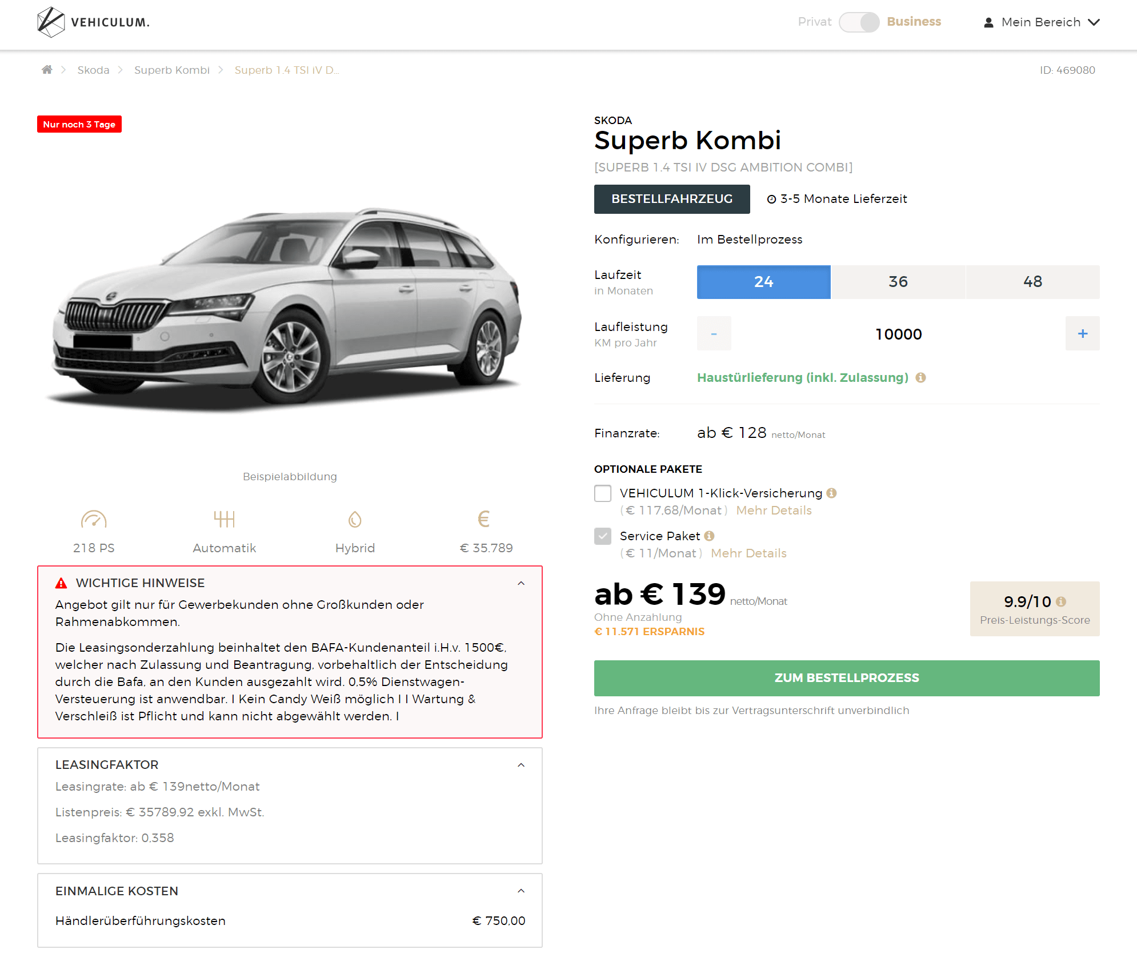The width and height of the screenshot is (1137, 961).
Task: Click the current breadcrumb Superb 1.4 TSI
Action: point(287,70)
